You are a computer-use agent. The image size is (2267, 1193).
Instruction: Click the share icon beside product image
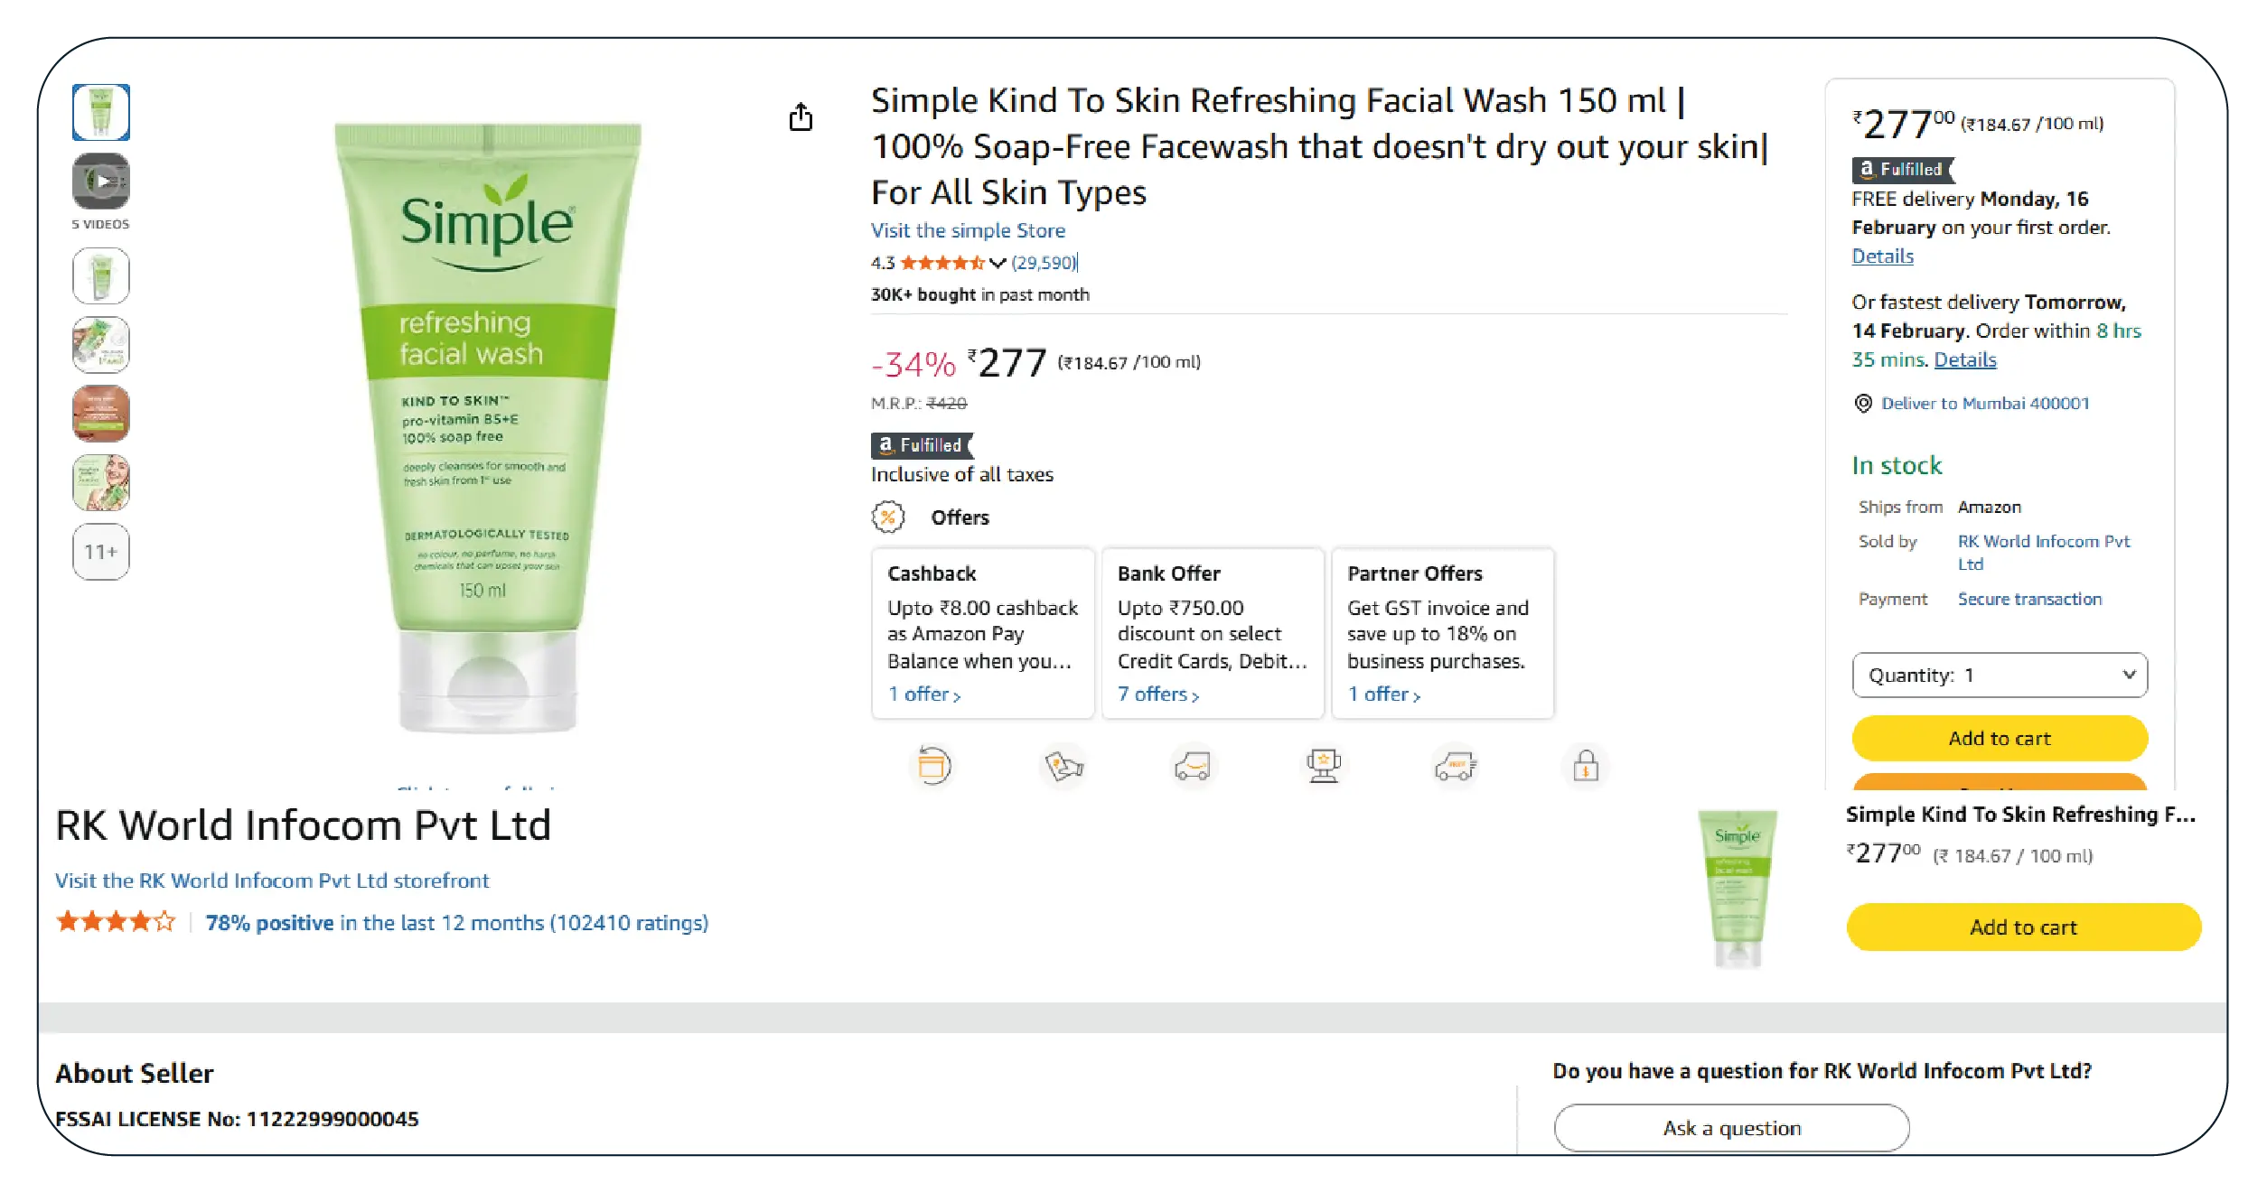pos(801,117)
